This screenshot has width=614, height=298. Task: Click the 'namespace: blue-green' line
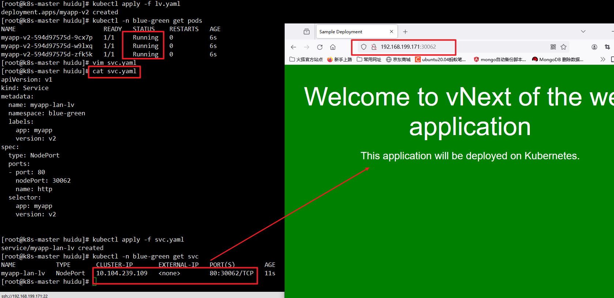point(47,113)
